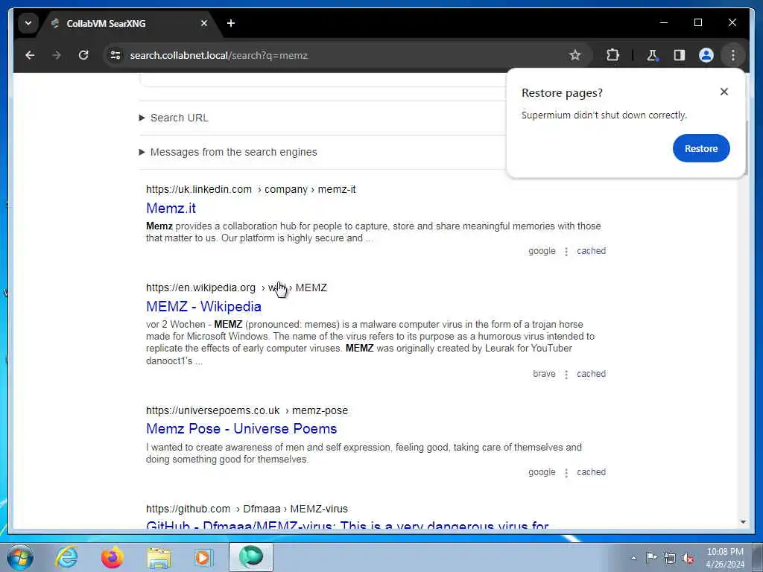Open cached version of Wikipedia result
The width and height of the screenshot is (763, 572).
(x=591, y=374)
